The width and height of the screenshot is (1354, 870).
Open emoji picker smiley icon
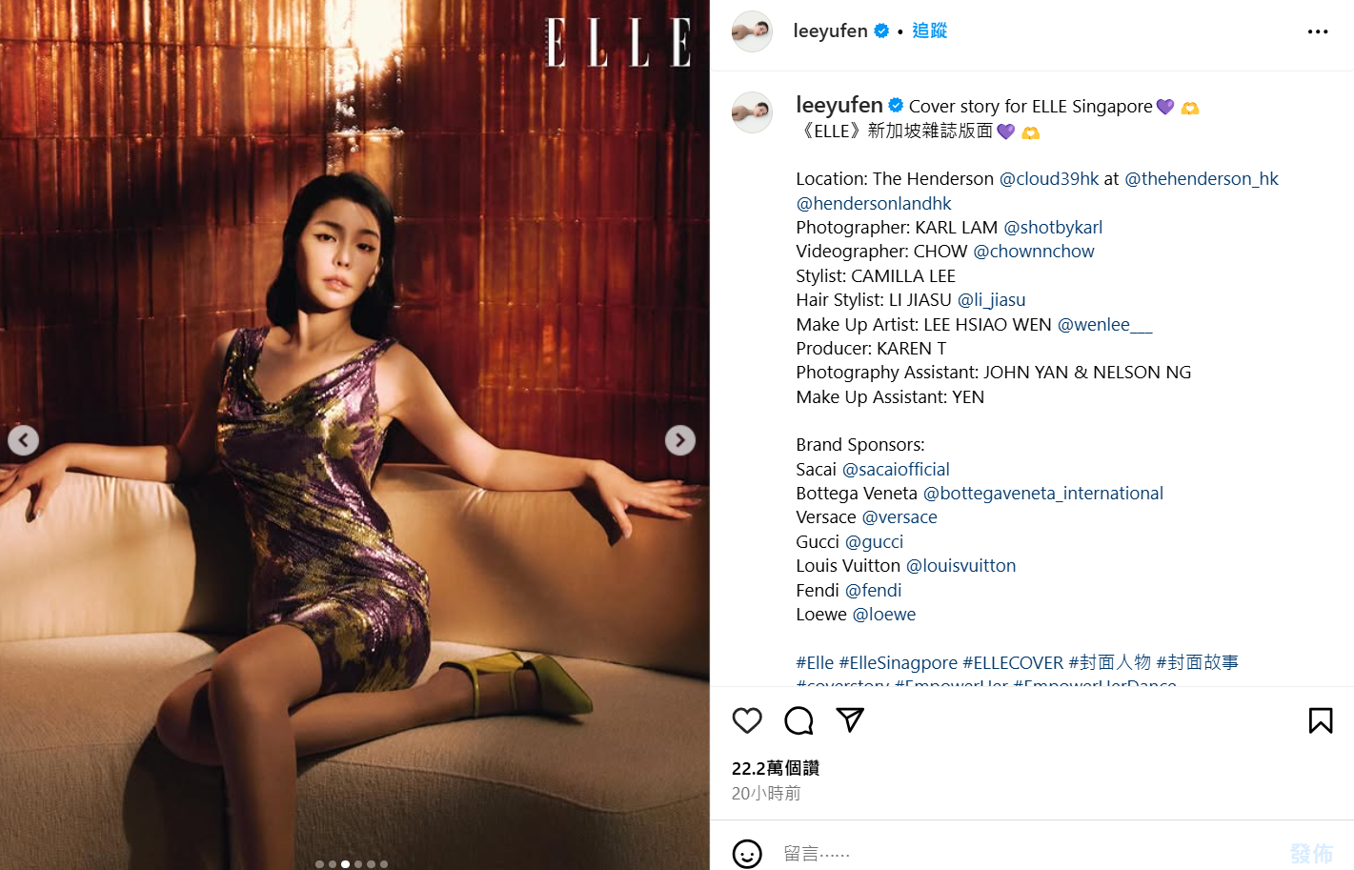click(x=747, y=854)
